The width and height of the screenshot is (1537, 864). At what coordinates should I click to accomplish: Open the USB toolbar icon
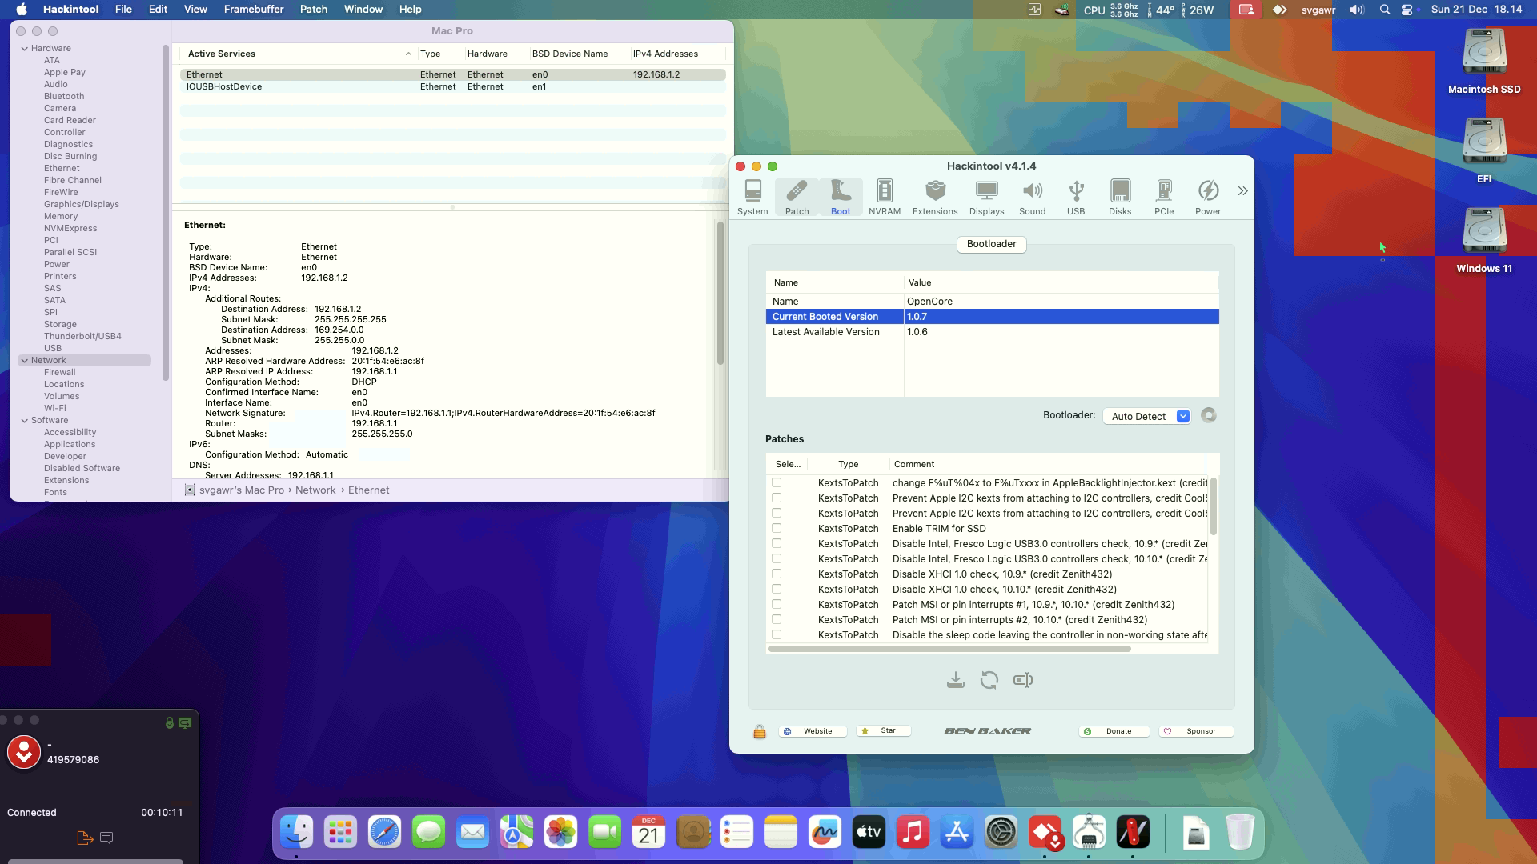click(1076, 197)
